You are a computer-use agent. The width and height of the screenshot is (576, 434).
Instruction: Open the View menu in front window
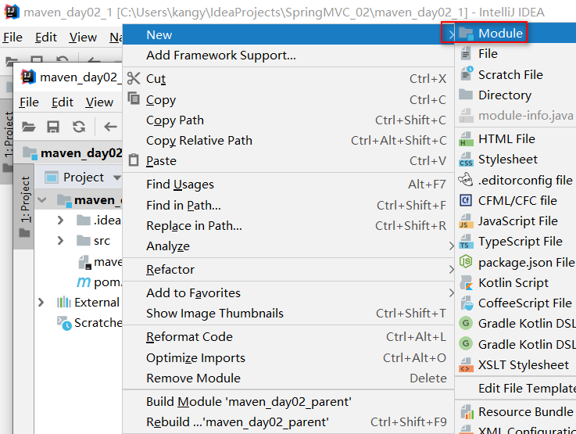click(99, 102)
